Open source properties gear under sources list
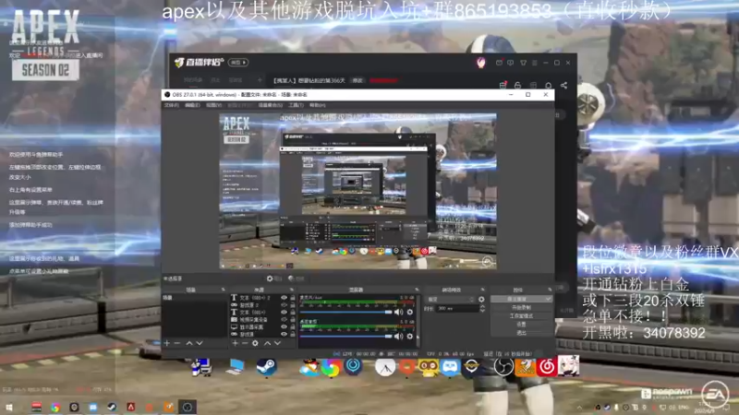Image resolution: width=739 pixels, height=415 pixels. (x=255, y=343)
